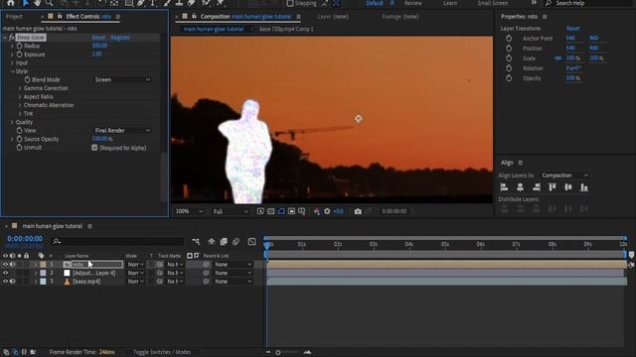Select the Rectangle shape tool
The image size is (636, 357).
point(129,3)
